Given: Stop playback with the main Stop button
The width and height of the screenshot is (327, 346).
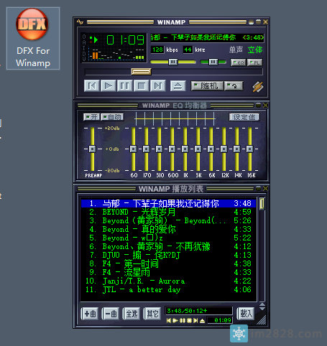Looking at the screenshot, I should 141,85.
